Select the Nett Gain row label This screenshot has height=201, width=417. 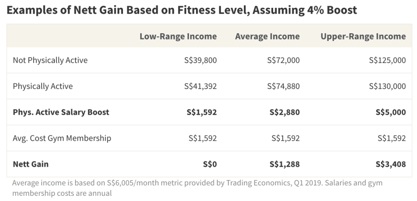[31, 164]
